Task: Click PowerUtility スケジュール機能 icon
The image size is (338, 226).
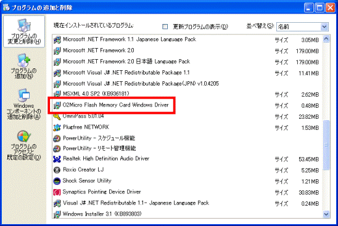Action: [57, 139]
